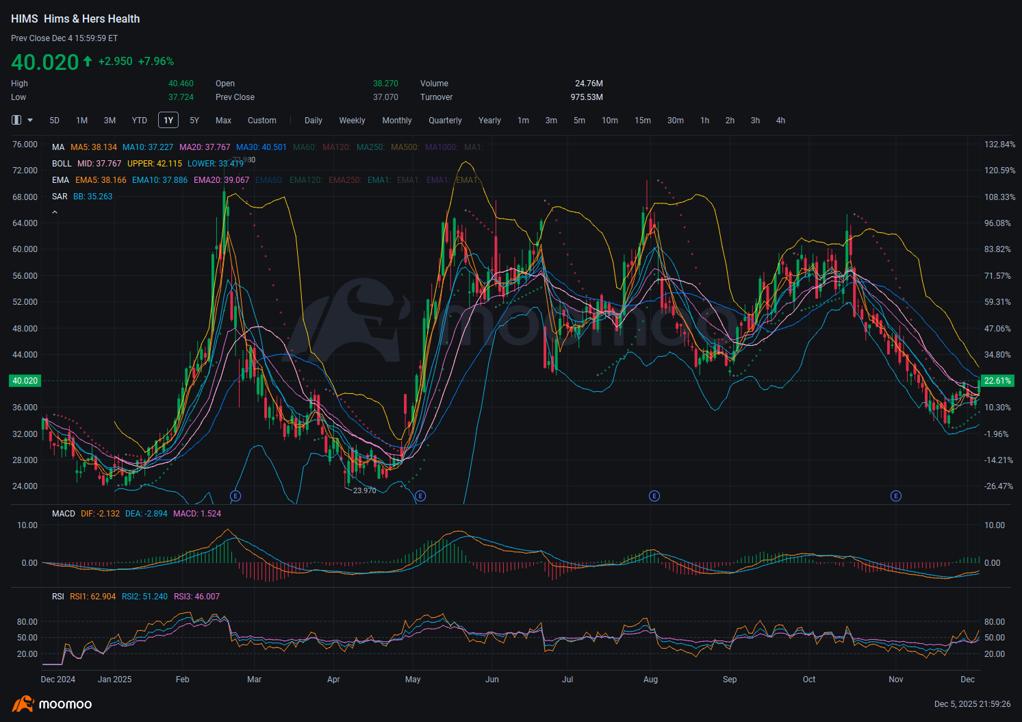
Task: Show the YTD range
Action: (140, 121)
